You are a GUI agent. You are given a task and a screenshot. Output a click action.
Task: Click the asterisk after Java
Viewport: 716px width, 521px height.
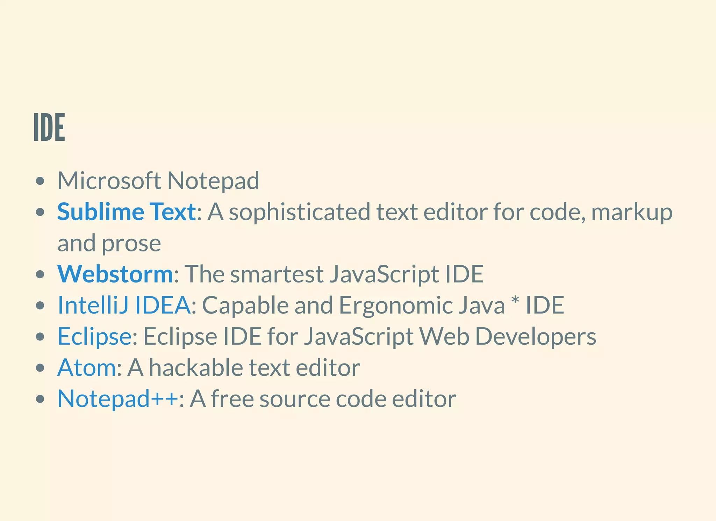click(x=515, y=301)
